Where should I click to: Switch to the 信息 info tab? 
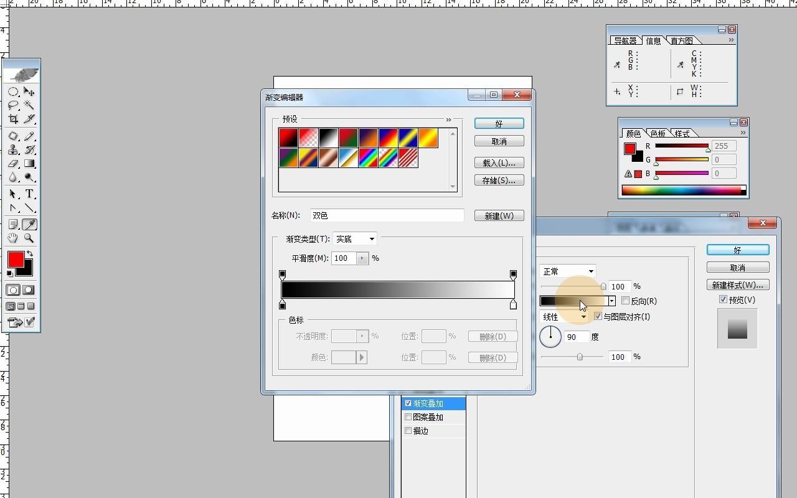point(653,41)
